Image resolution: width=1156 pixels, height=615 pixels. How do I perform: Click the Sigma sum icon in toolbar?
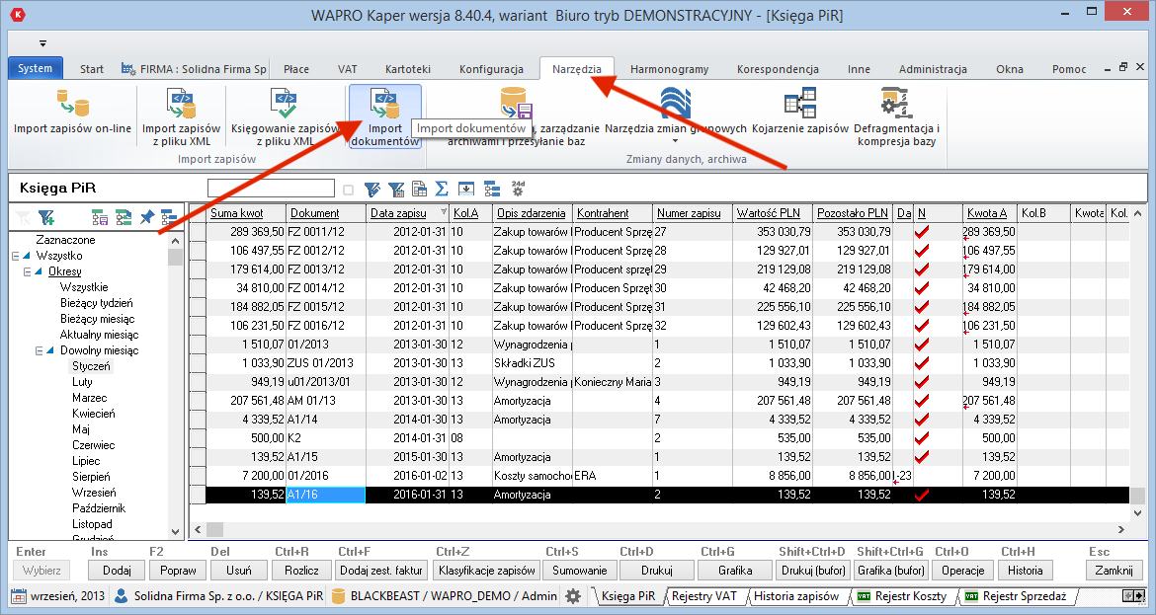tap(442, 189)
